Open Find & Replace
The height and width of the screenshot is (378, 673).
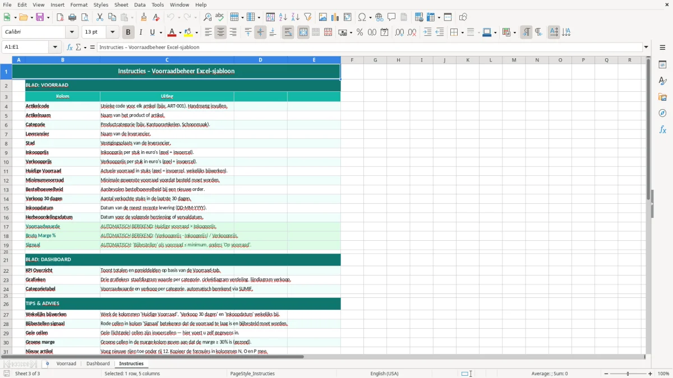[208, 17]
